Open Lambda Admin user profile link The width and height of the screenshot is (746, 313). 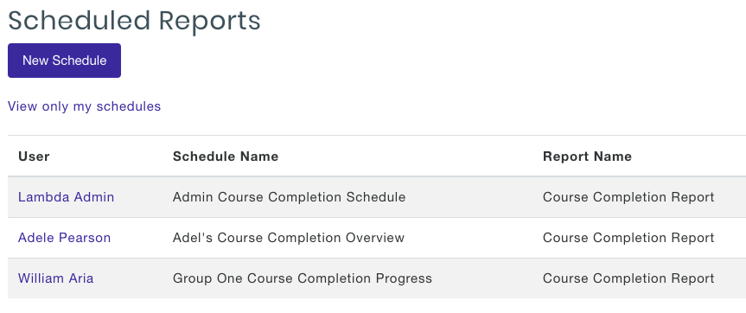tap(67, 197)
